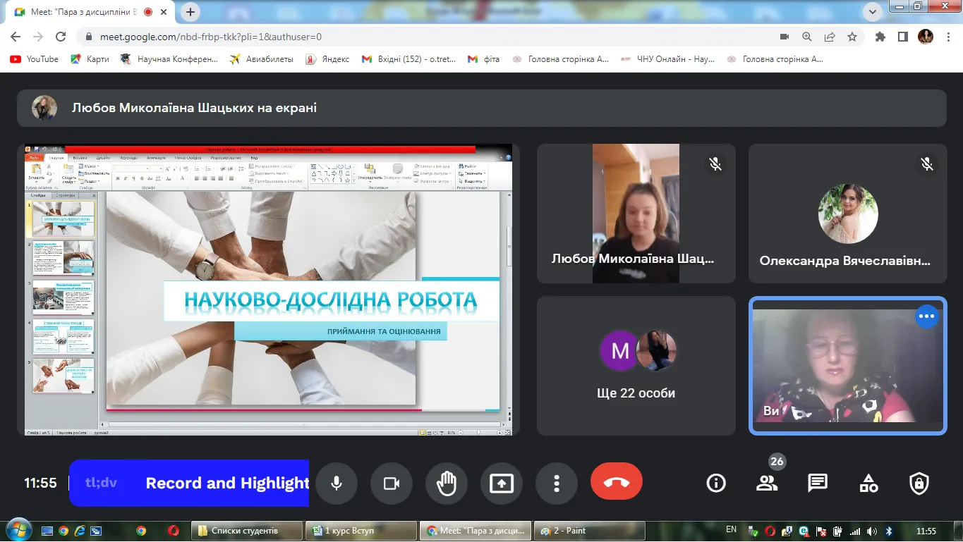Open chat with everyone icon
This screenshot has height=542, width=963.
(818, 484)
